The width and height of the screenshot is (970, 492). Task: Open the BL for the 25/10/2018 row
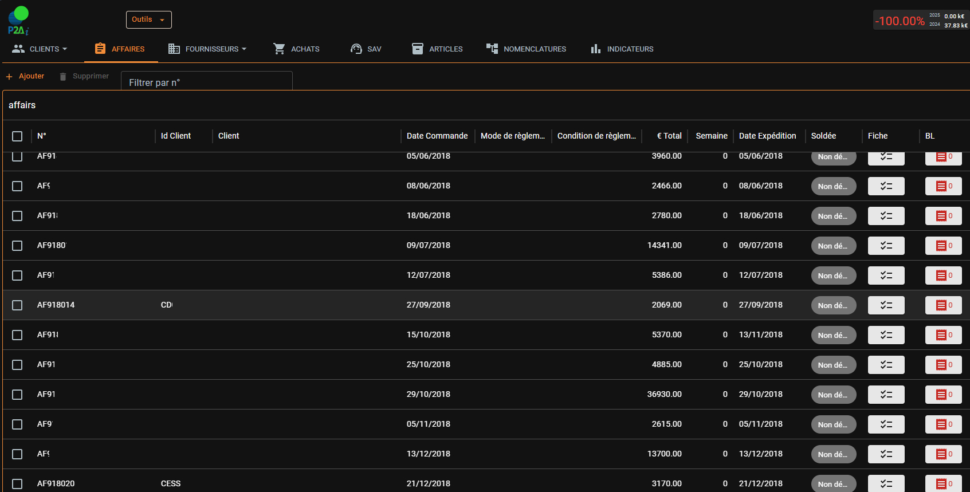point(944,365)
